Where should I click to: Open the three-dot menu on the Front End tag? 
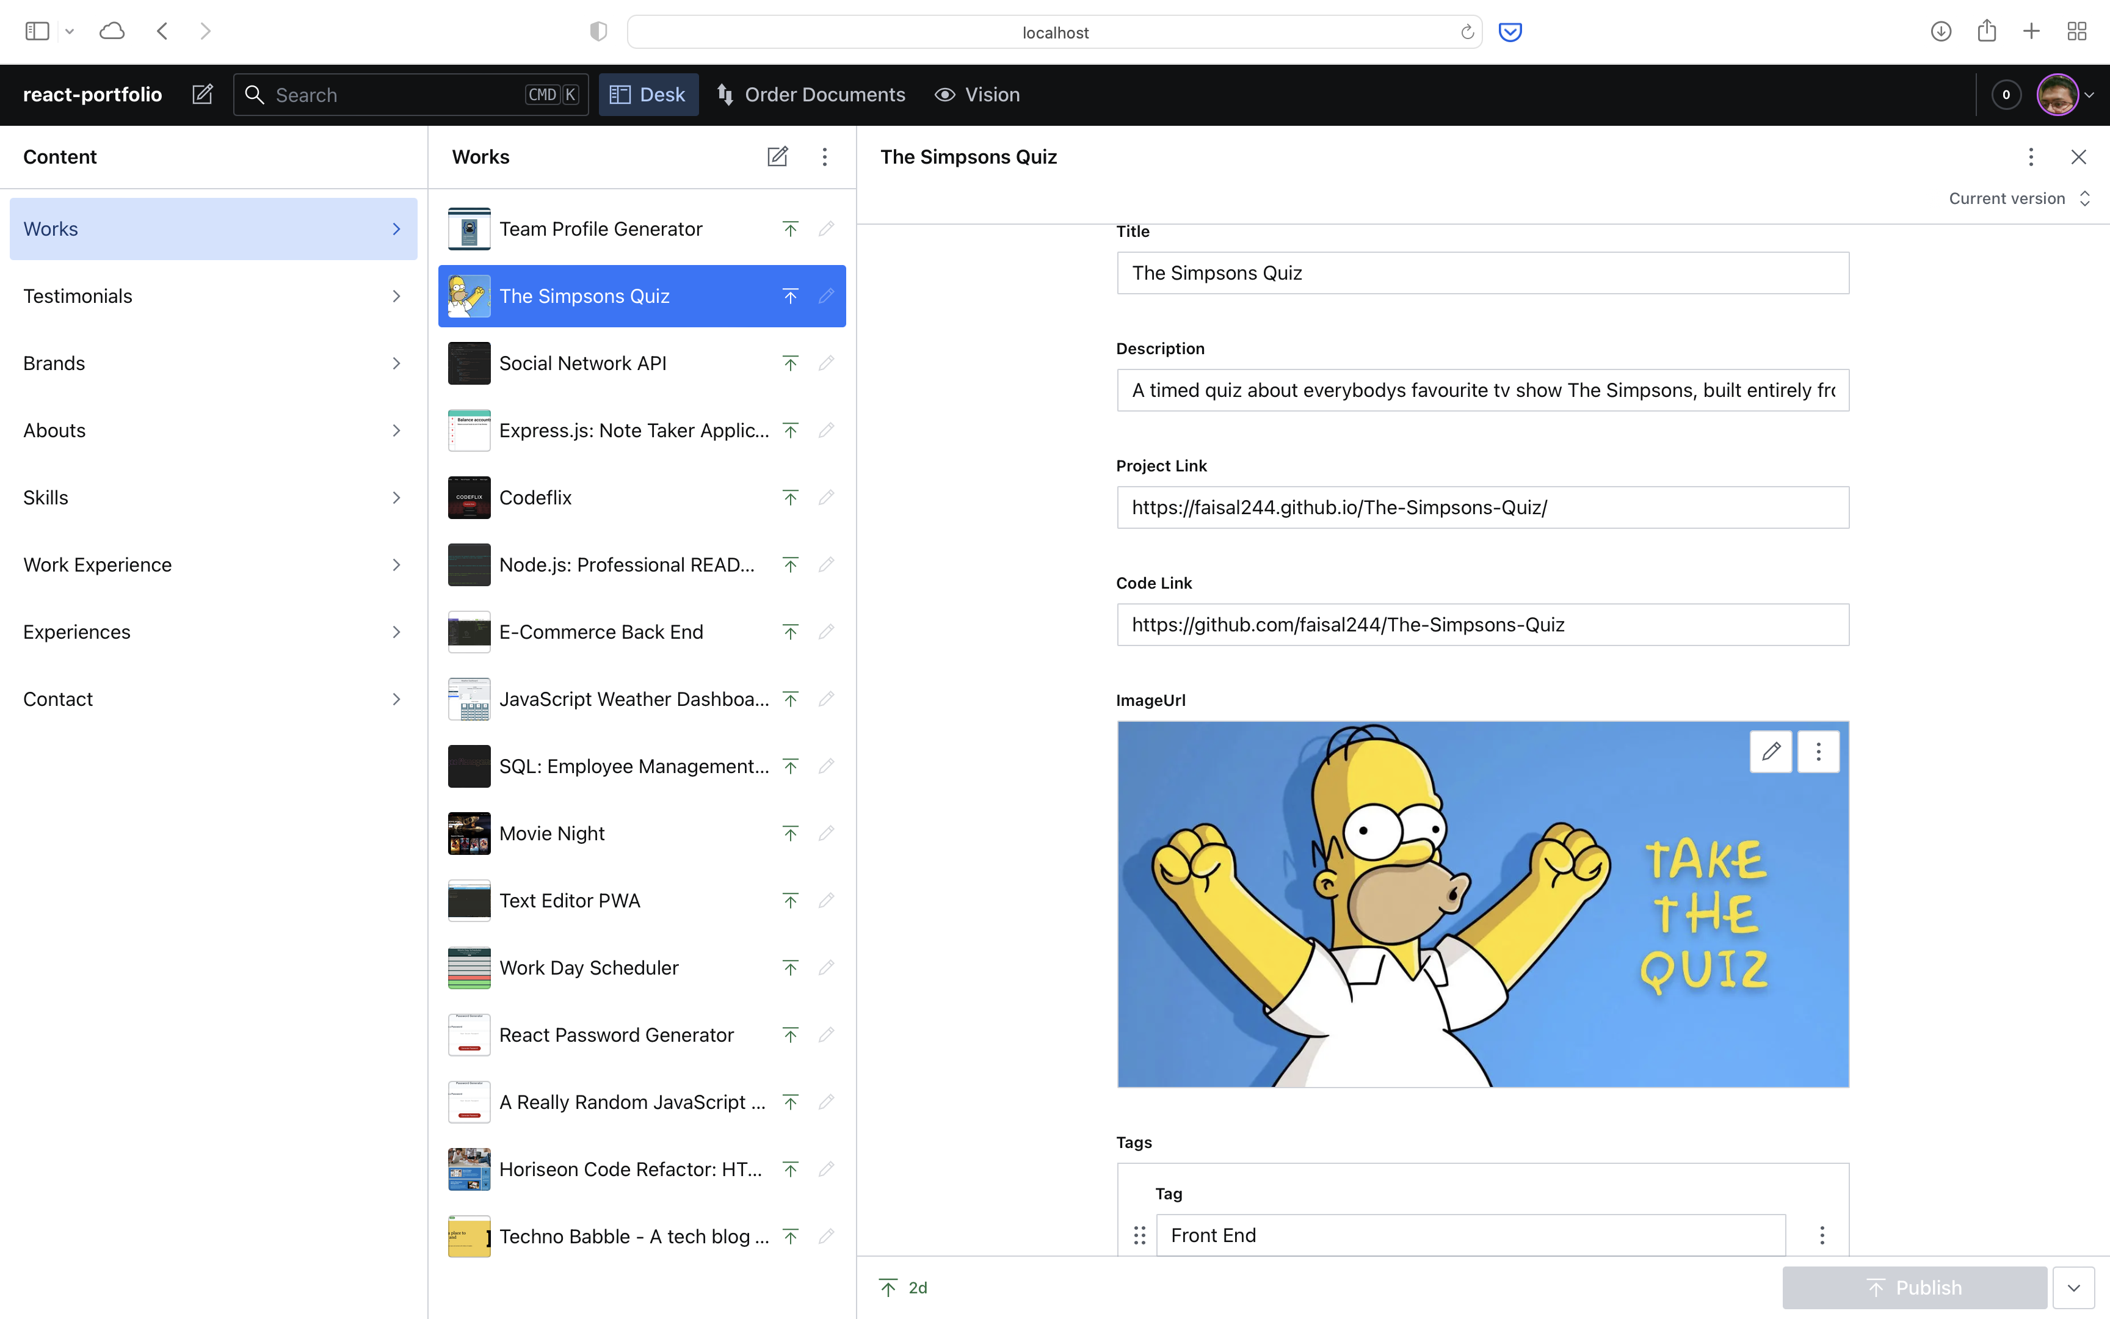point(1821,1234)
